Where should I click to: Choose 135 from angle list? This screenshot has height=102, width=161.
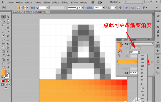click(x=142, y=62)
